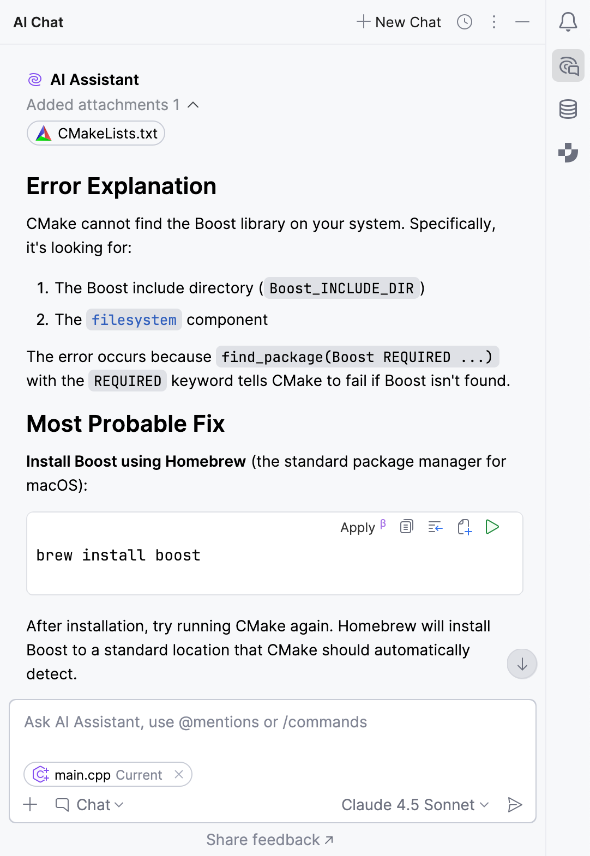Open the three-dot chat options menu
Viewport: 590px width, 856px height.
pos(493,22)
